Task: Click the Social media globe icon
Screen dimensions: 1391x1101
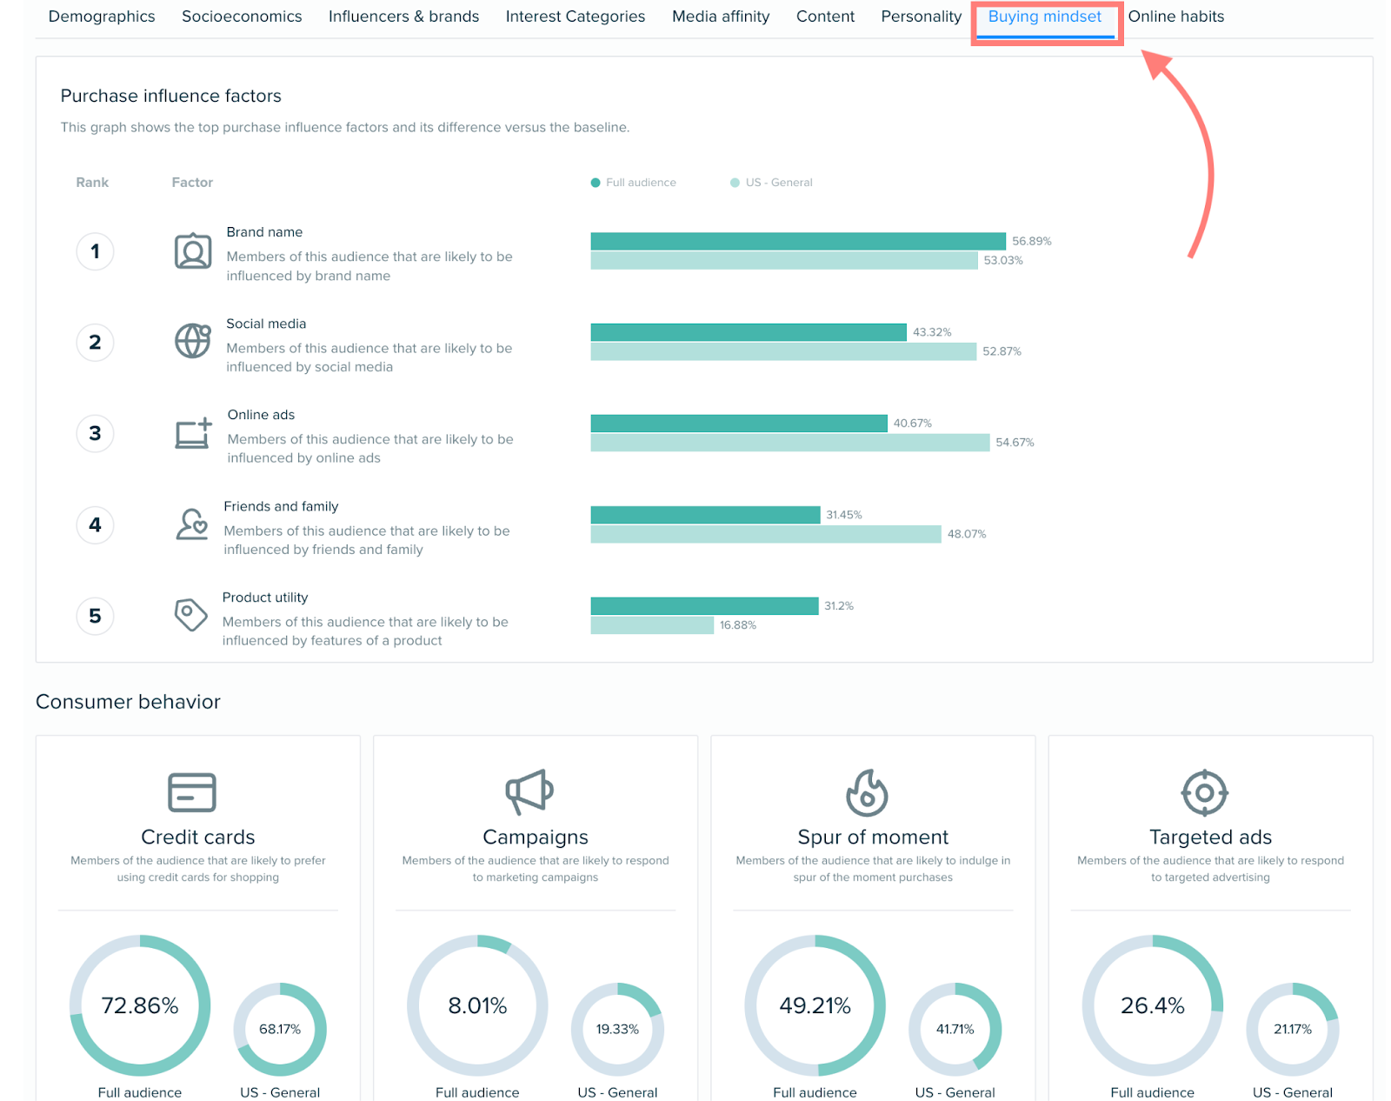Action: coord(192,341)
